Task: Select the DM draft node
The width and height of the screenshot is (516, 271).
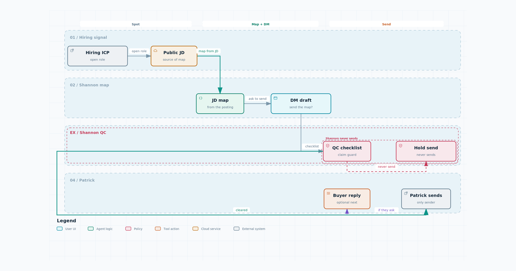Action: (301, 104)
